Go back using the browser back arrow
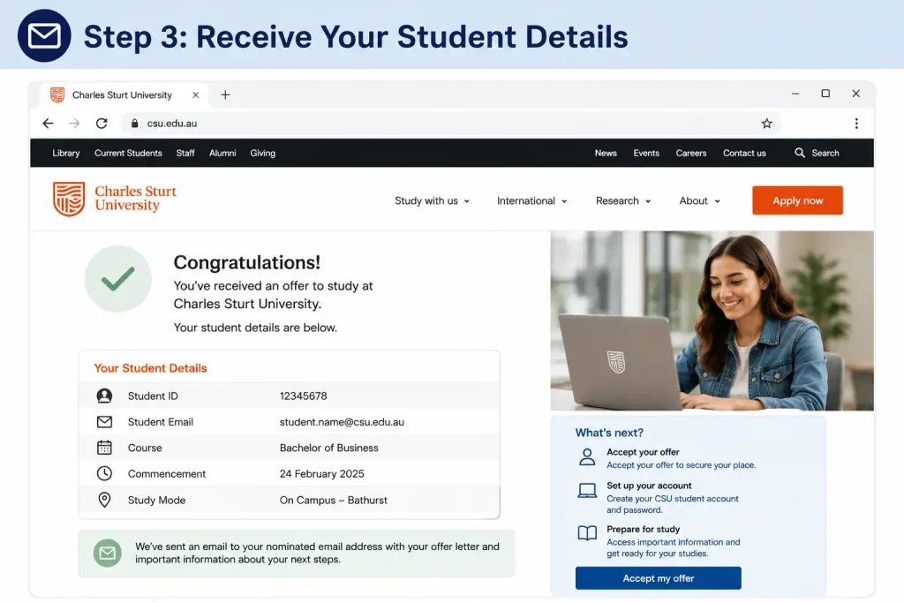 48,124
